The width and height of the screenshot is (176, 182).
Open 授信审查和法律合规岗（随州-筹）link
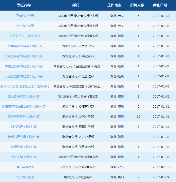[25, 107]
